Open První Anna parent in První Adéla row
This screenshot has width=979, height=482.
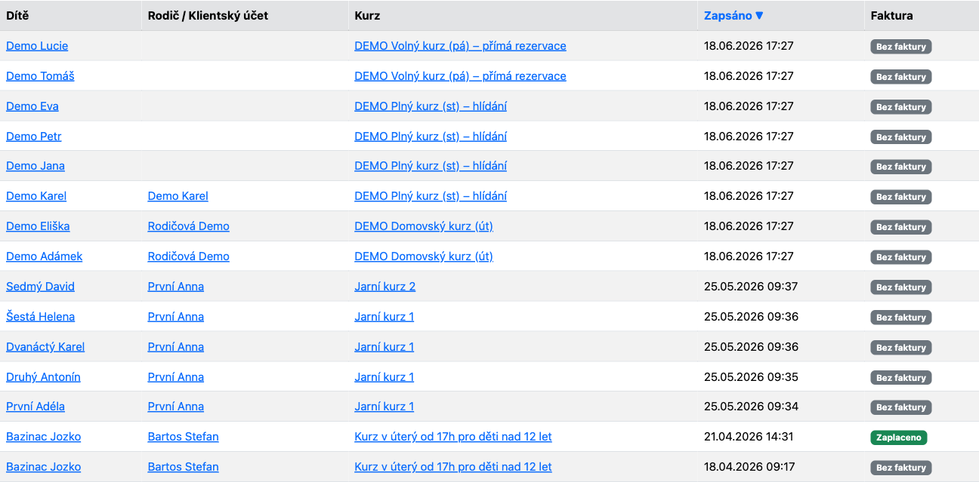pyautogui.click(x=176, y=407)
